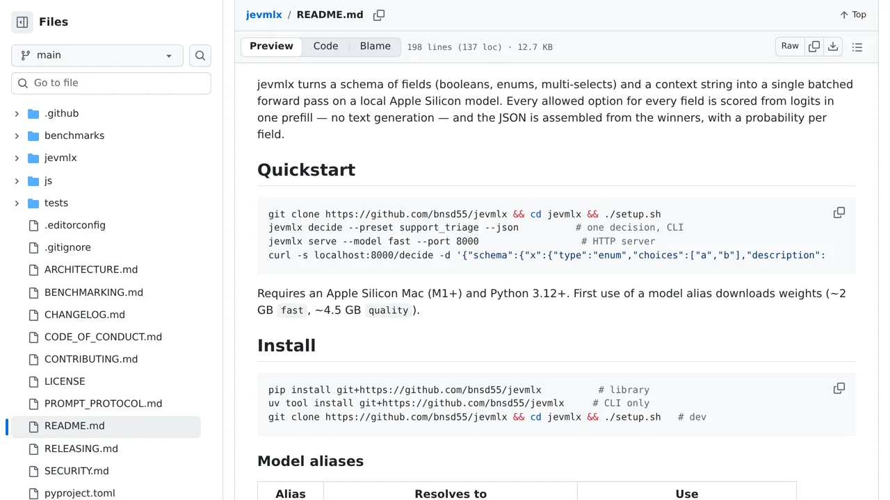The width and height of the screenshot is (890, 500).
Task: Click the Quickstart heading
Action: point(306,170)
